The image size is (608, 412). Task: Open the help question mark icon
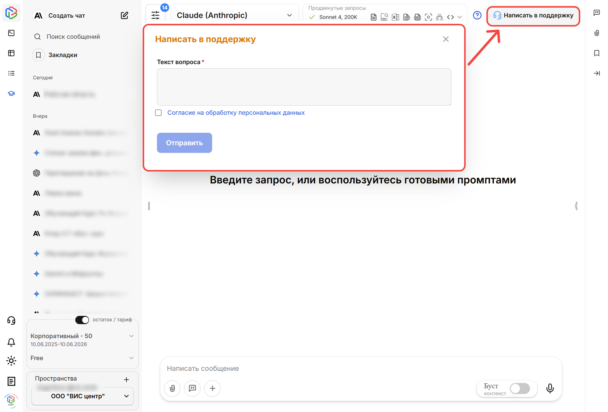(477, 15)
